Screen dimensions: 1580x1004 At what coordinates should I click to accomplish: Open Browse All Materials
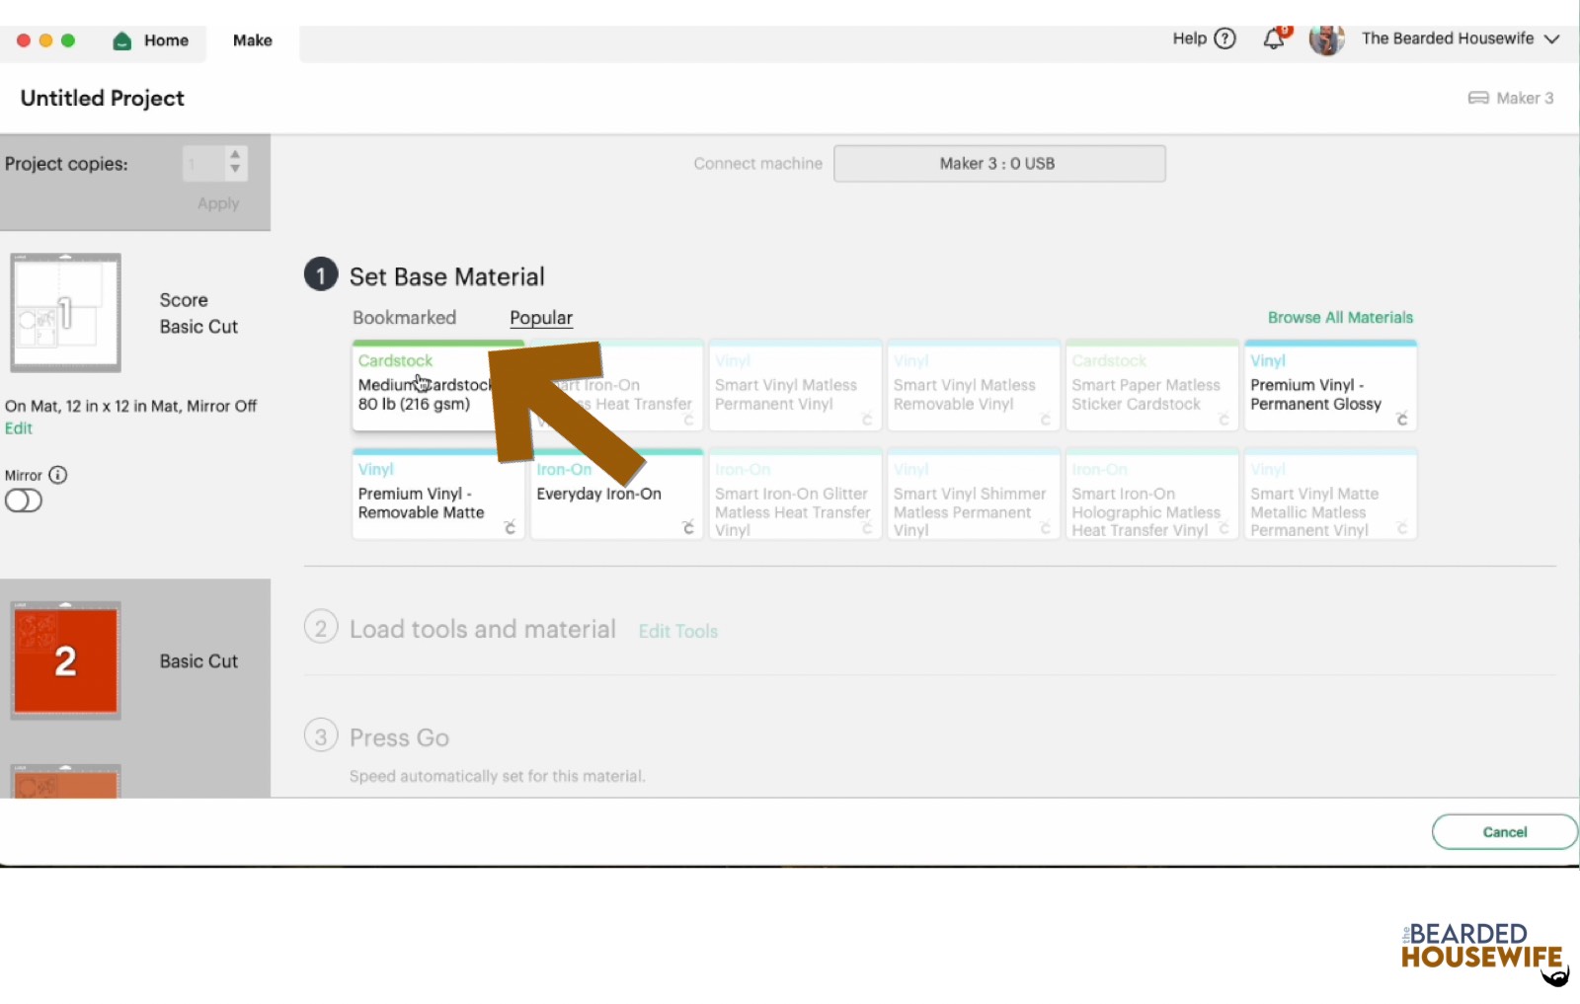point(1340,317)
